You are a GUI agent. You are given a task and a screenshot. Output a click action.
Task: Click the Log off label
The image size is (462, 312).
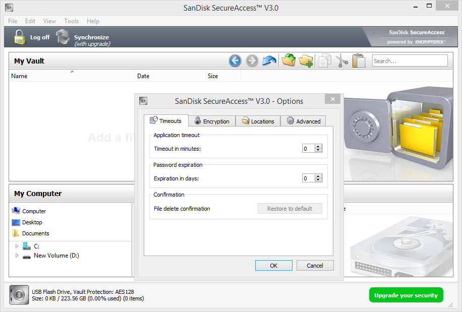pyautogui.click(x=40, y=37)
